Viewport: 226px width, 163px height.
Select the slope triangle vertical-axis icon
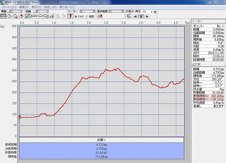click(52, 16)
